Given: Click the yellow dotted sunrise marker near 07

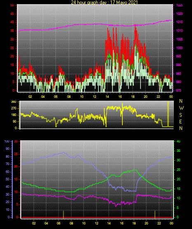Looking at the screenshot, I should (63, 215).
